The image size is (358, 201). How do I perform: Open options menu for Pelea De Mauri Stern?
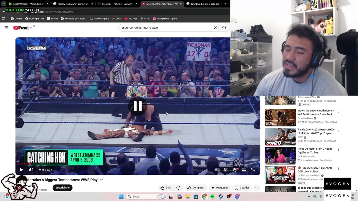click(x=338, y=149)
